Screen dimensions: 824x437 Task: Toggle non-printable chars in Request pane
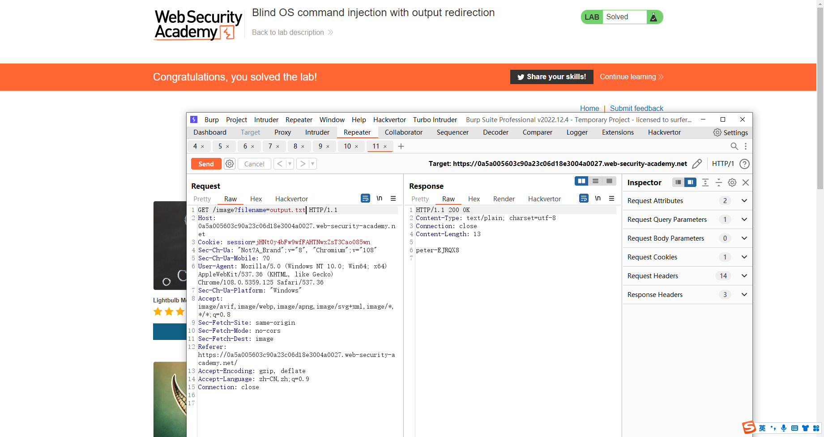pyautogui.click(x=379, y=198)
